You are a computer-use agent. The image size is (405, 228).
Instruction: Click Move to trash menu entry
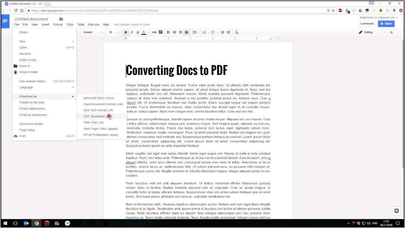tap(44, 72)
